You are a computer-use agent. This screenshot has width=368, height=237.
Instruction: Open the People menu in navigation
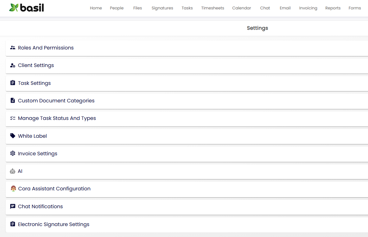[x=117, y=8]
